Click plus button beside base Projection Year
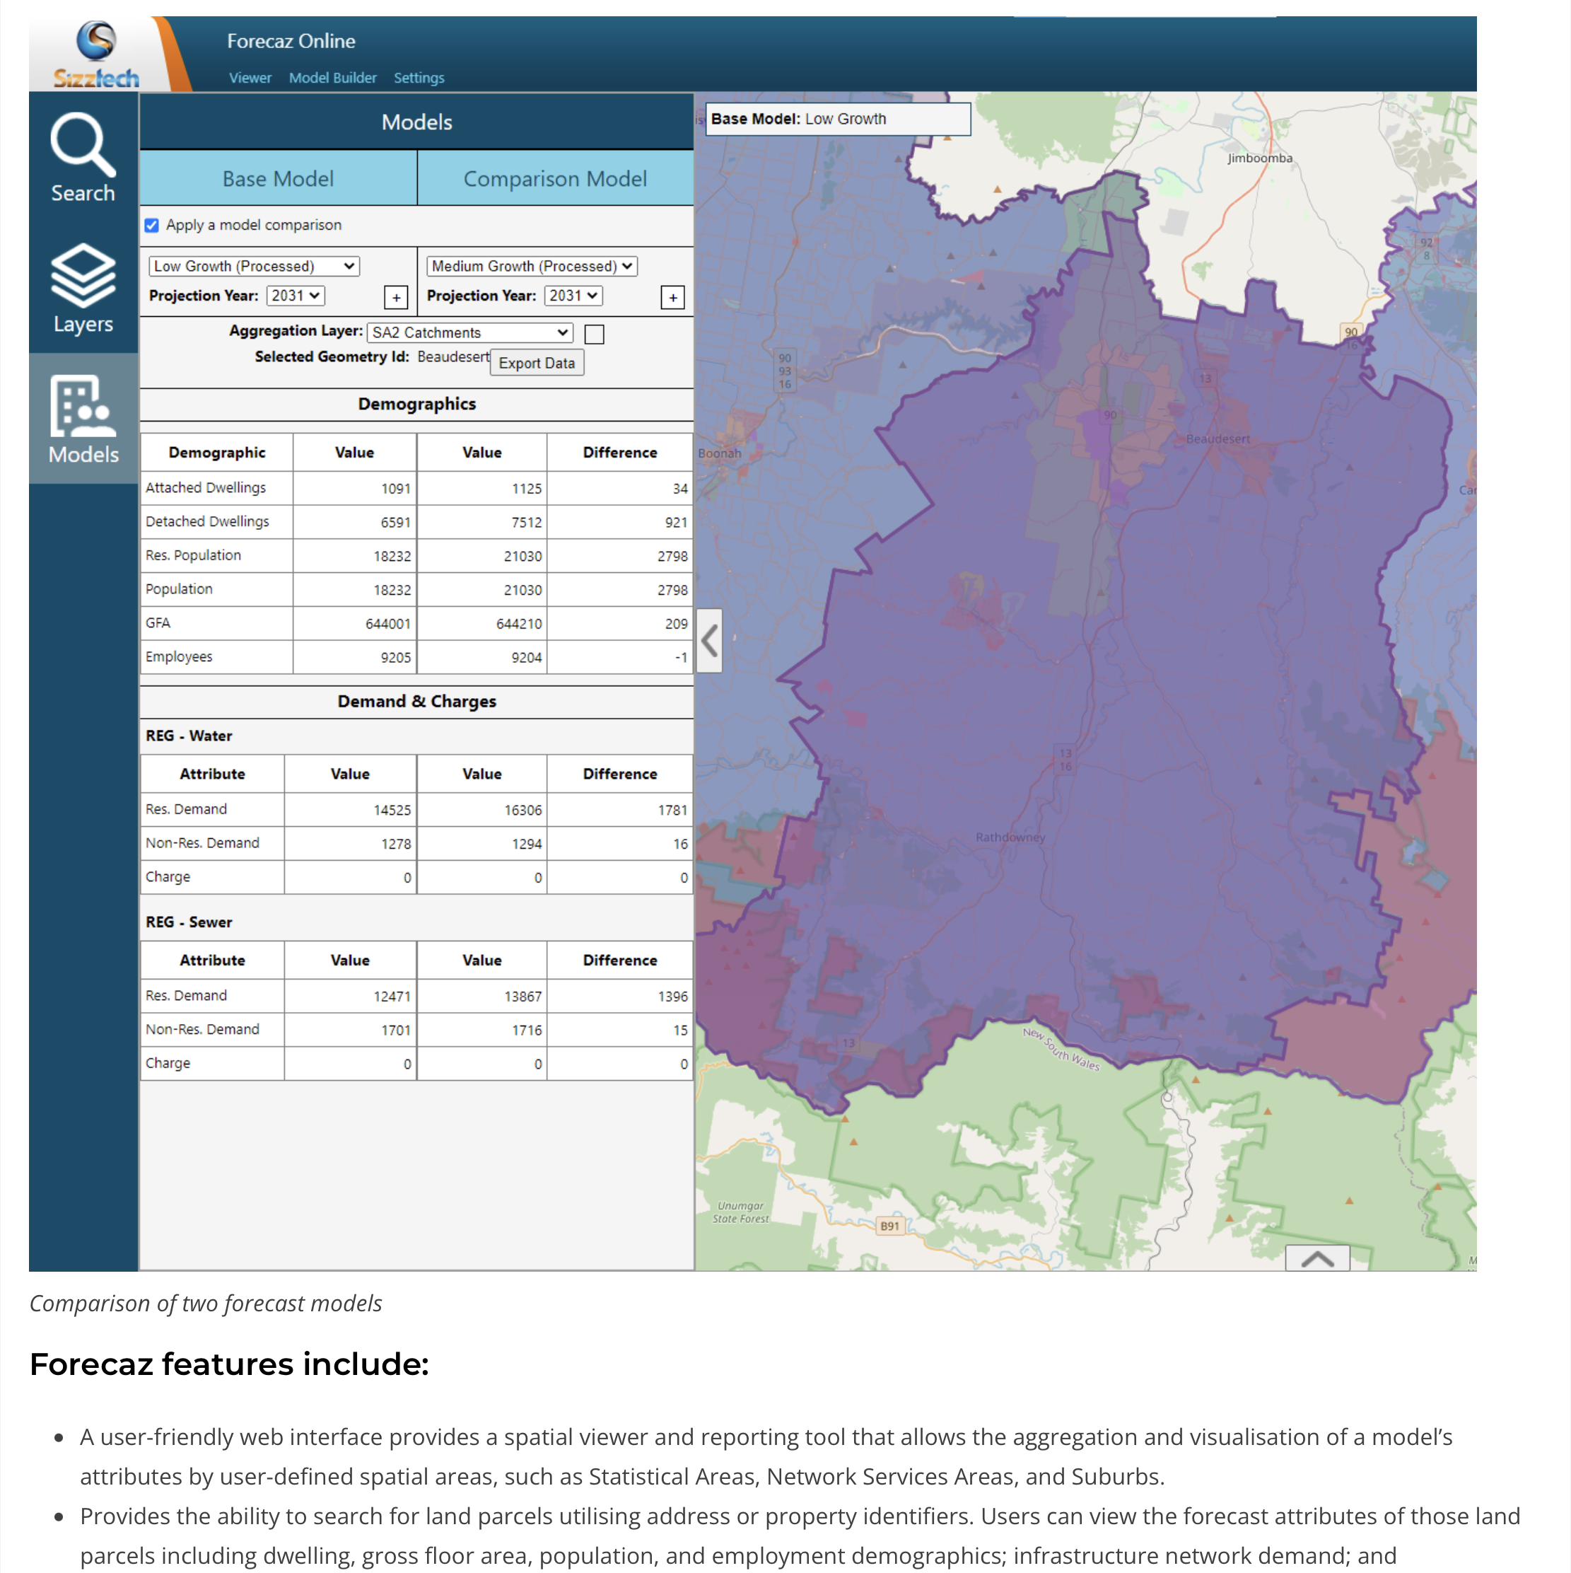 coord(396,297)
